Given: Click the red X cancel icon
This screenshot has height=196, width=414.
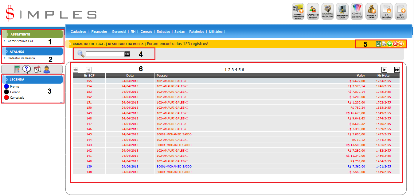Looking at the screenshot, I should point(395,44).
